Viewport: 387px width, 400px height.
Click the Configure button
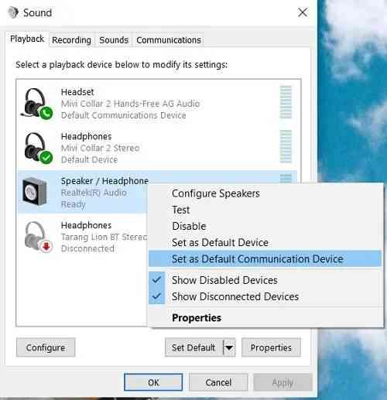click(46, 347)
